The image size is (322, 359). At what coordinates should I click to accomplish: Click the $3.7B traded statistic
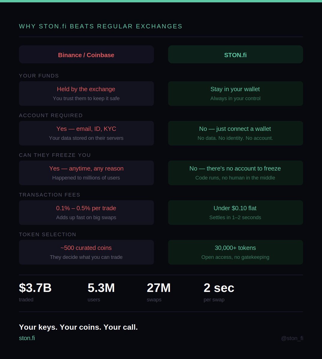point(35,292)
